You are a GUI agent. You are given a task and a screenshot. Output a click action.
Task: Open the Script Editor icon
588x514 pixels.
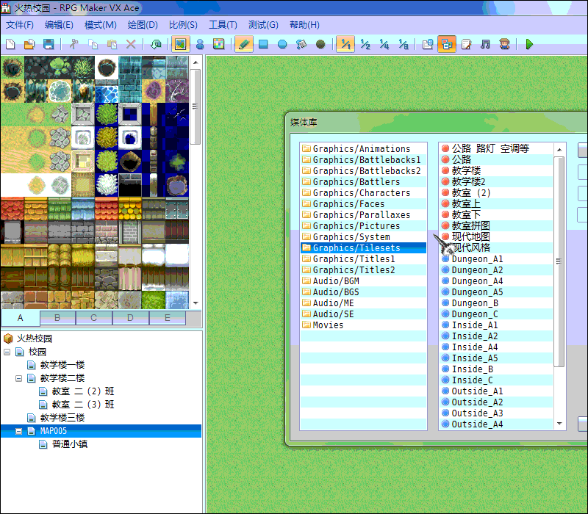click(x=466, y=44)
